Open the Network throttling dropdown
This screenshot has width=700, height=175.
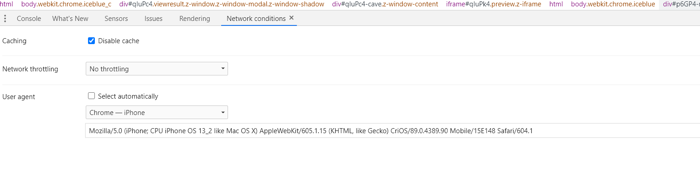[x=157, y=69]
